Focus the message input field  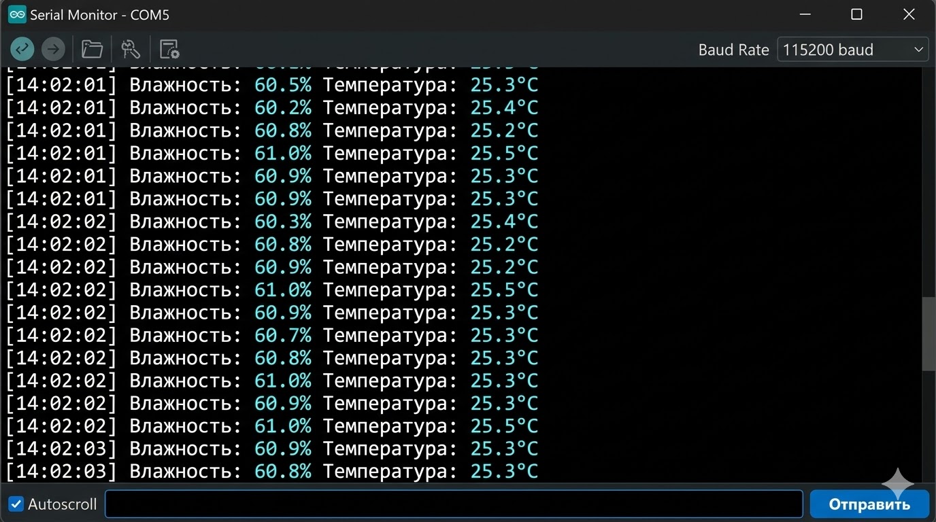click(x=454, y=504)
